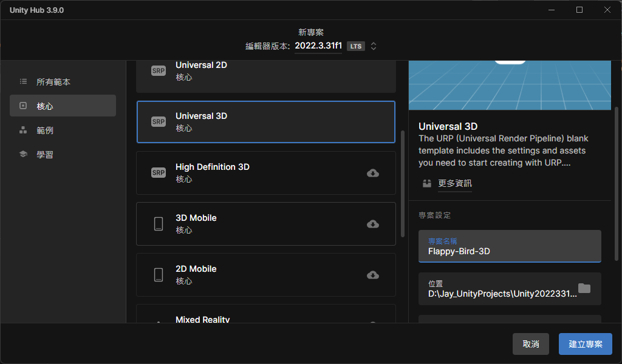
Task: Close the Unity Hub window
Action: pos(607,10)
